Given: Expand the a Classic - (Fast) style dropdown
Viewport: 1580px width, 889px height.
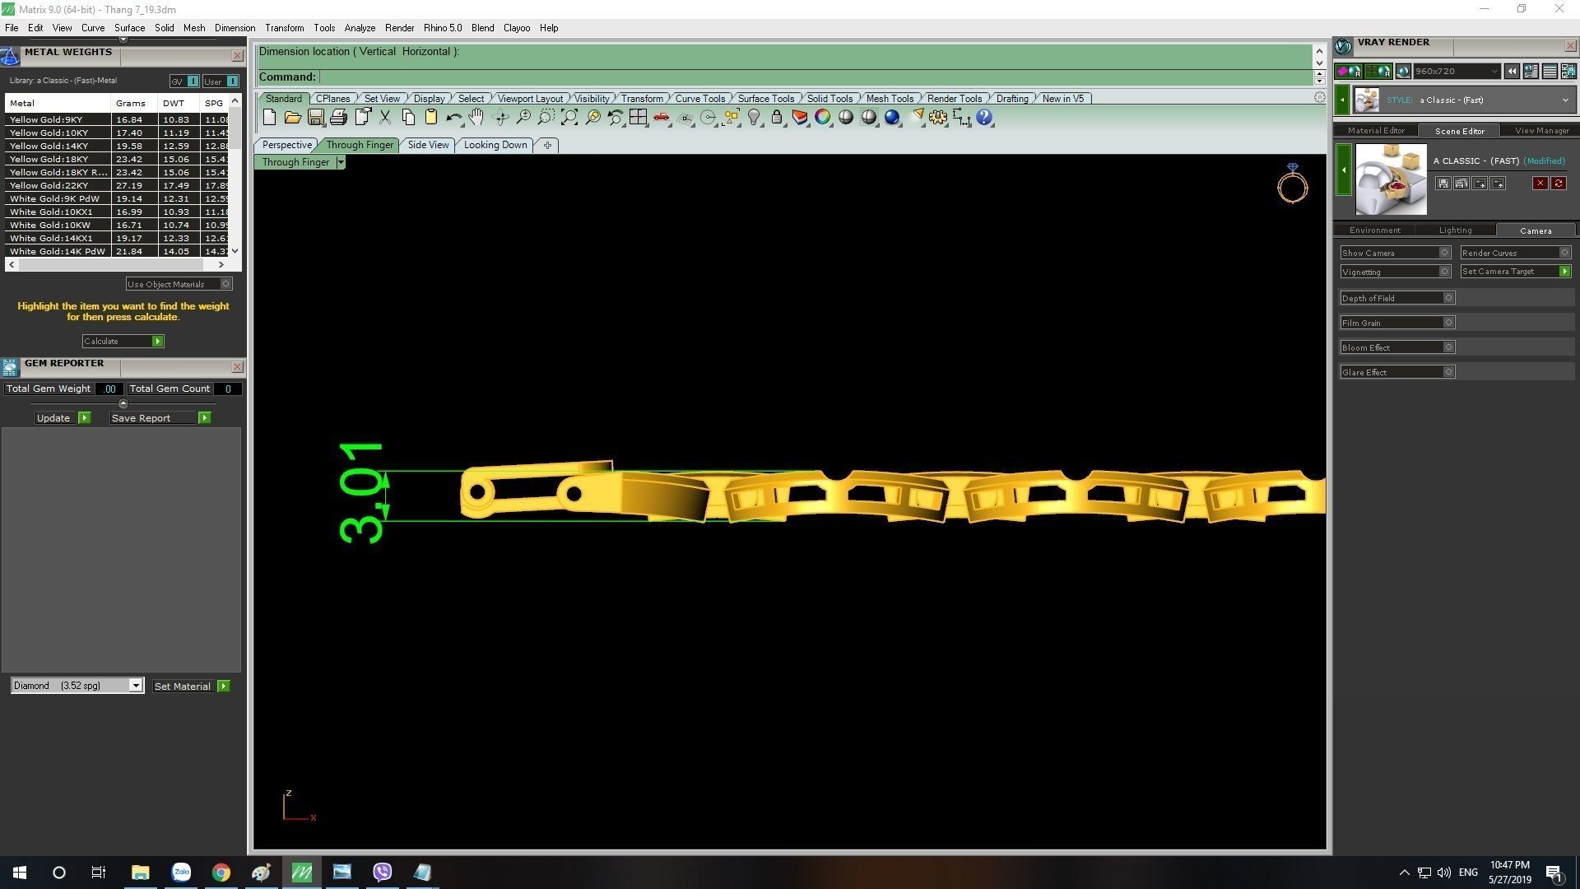Looking at the screenshot, I should (x=1564, y=100).
